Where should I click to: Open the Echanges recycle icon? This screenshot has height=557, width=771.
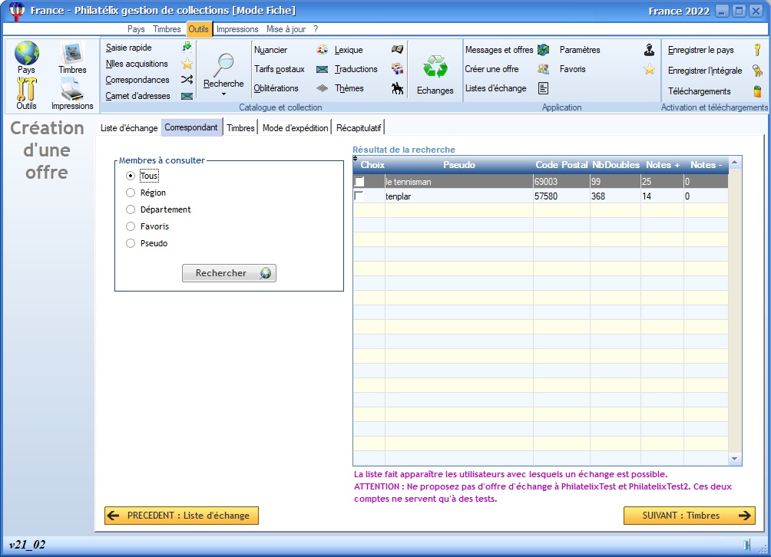pos(435,66)
